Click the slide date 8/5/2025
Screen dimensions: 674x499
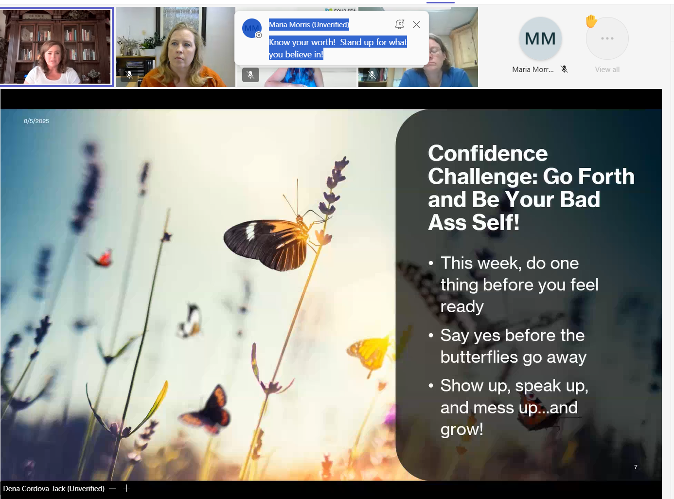[x=36, y=121]
